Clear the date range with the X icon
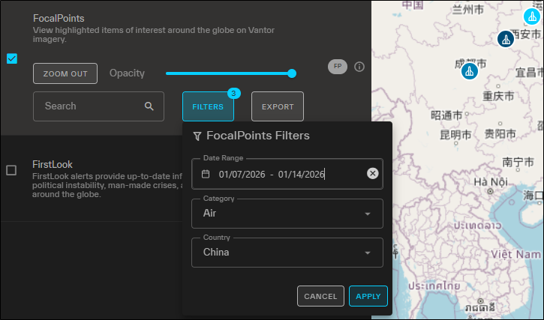 (373, 174)
